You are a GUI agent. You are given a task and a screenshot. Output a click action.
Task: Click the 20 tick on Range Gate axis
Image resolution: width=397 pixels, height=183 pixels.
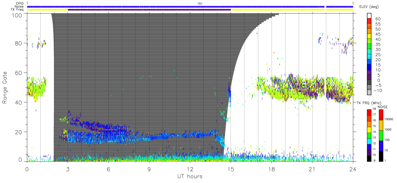point(19,132)
